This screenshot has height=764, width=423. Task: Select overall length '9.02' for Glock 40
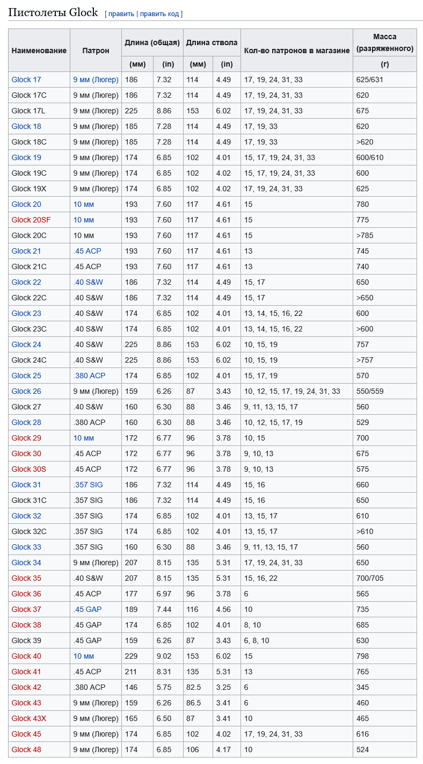(x=164, y=656)
